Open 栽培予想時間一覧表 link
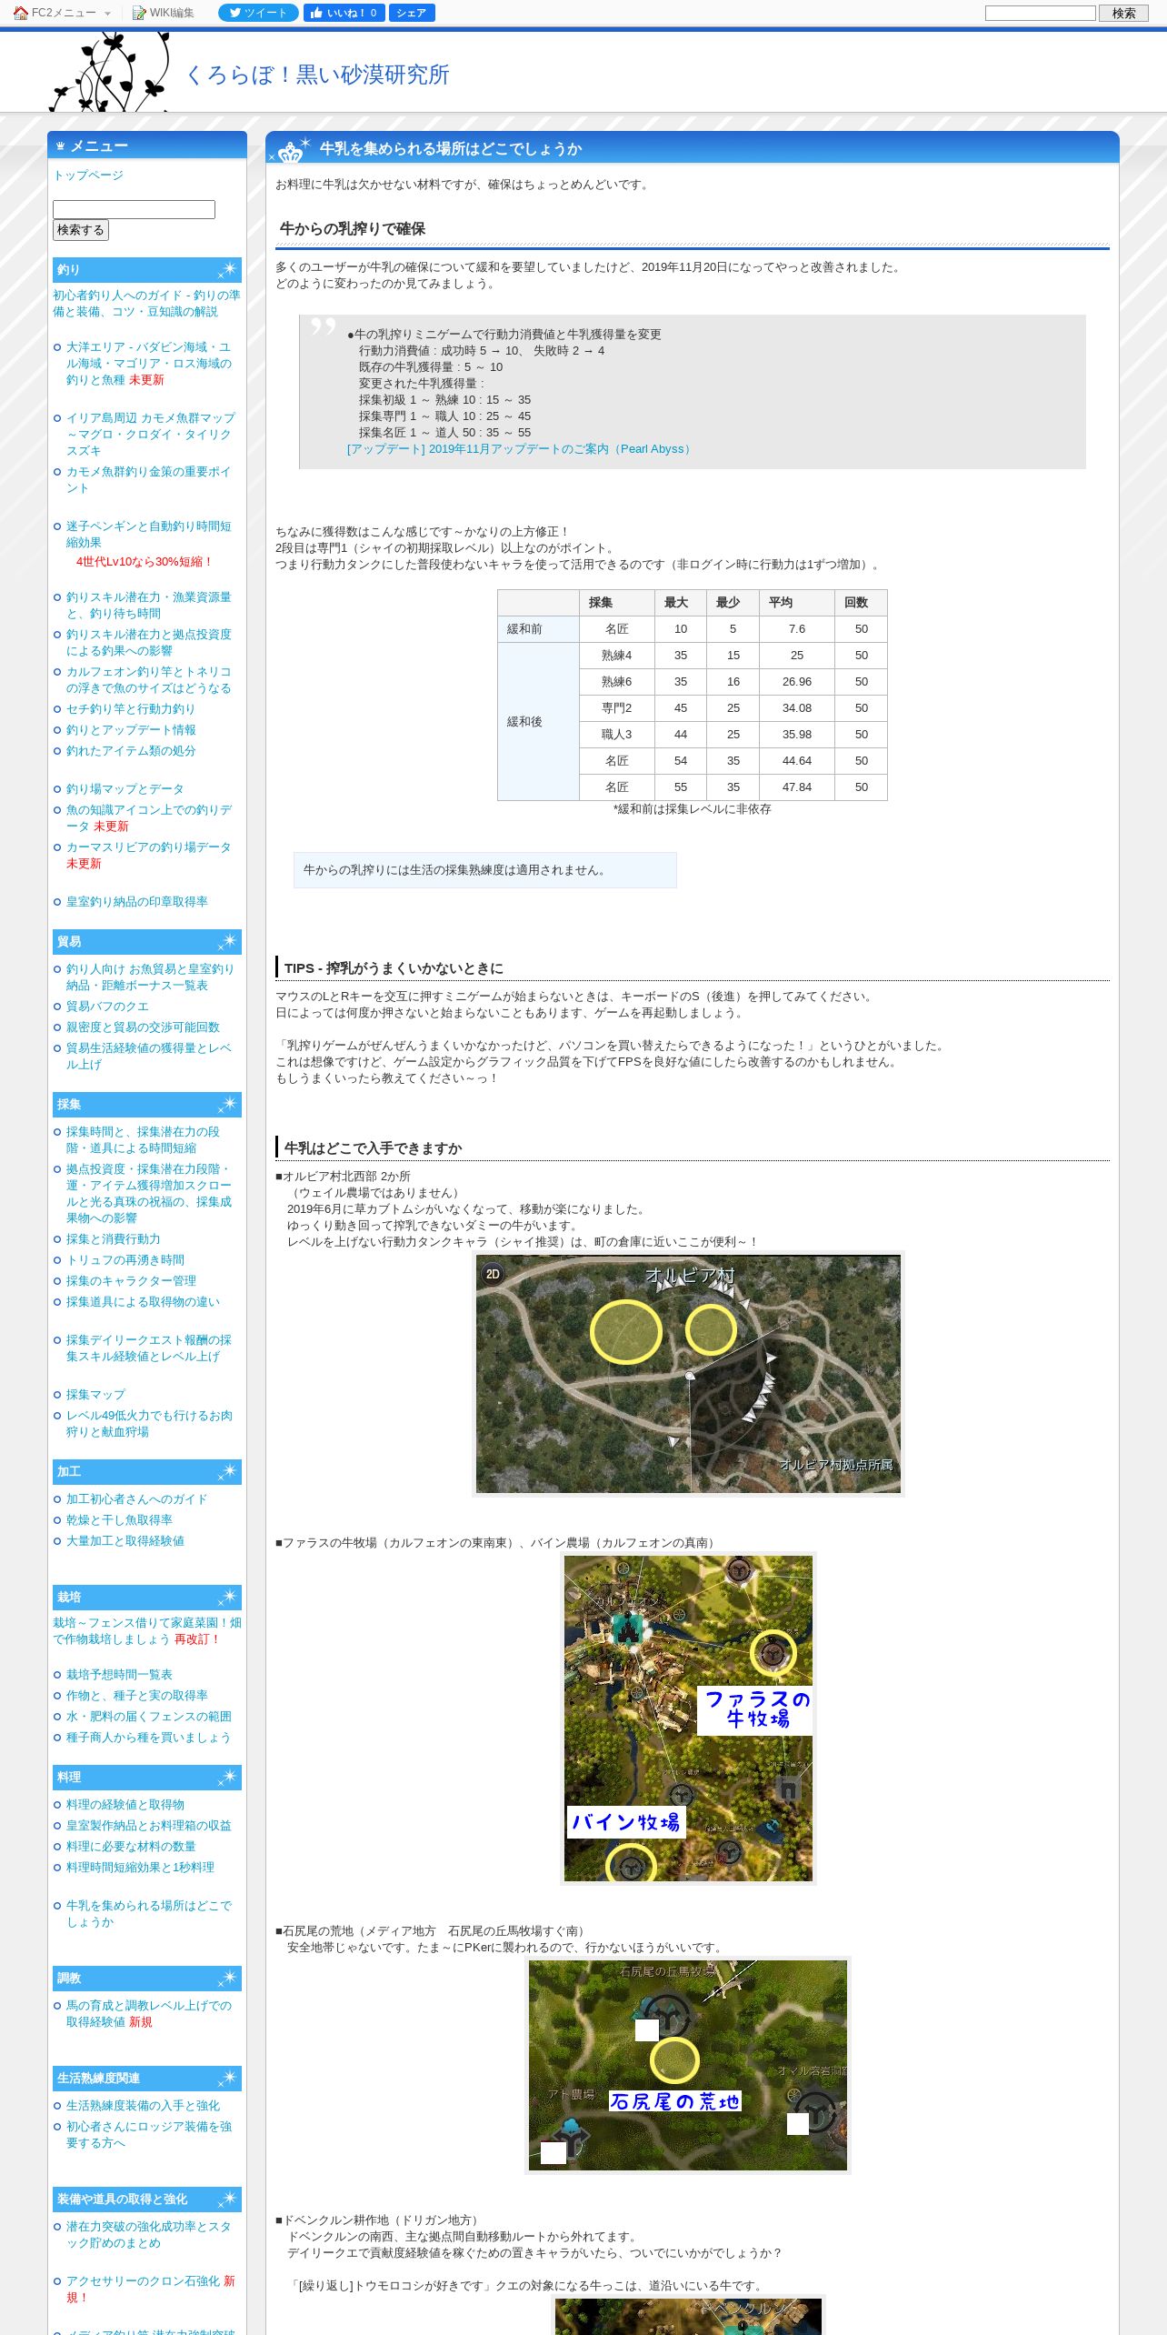 coord(119,1674)
